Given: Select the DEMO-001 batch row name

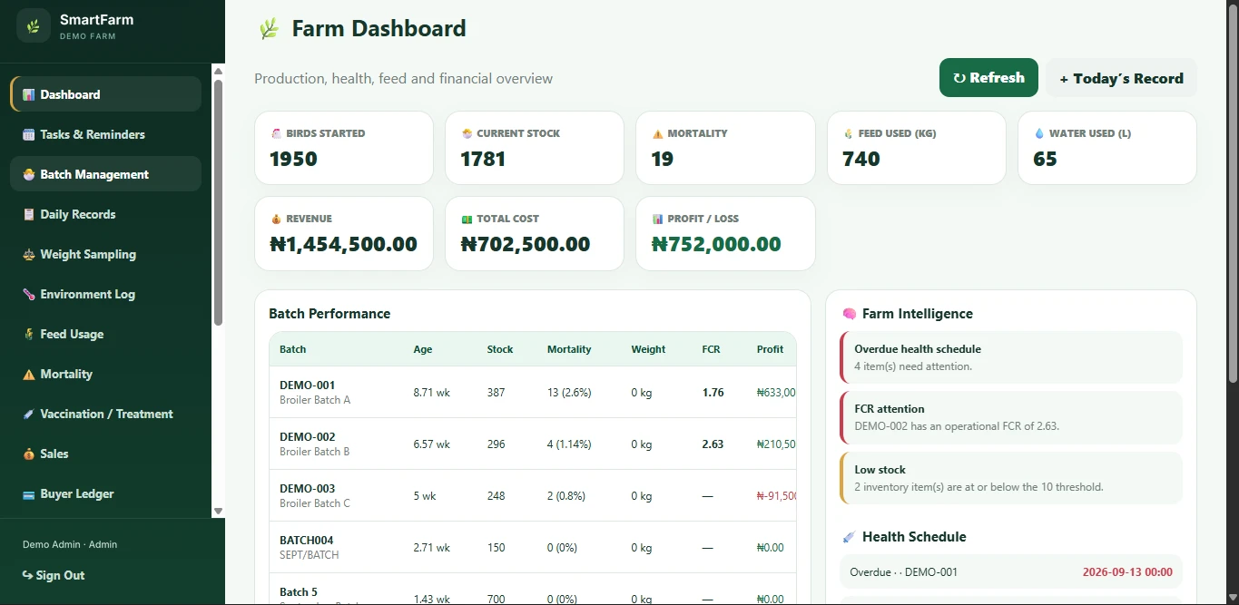Looking at the screenshot, I should (x=307, y=385).
